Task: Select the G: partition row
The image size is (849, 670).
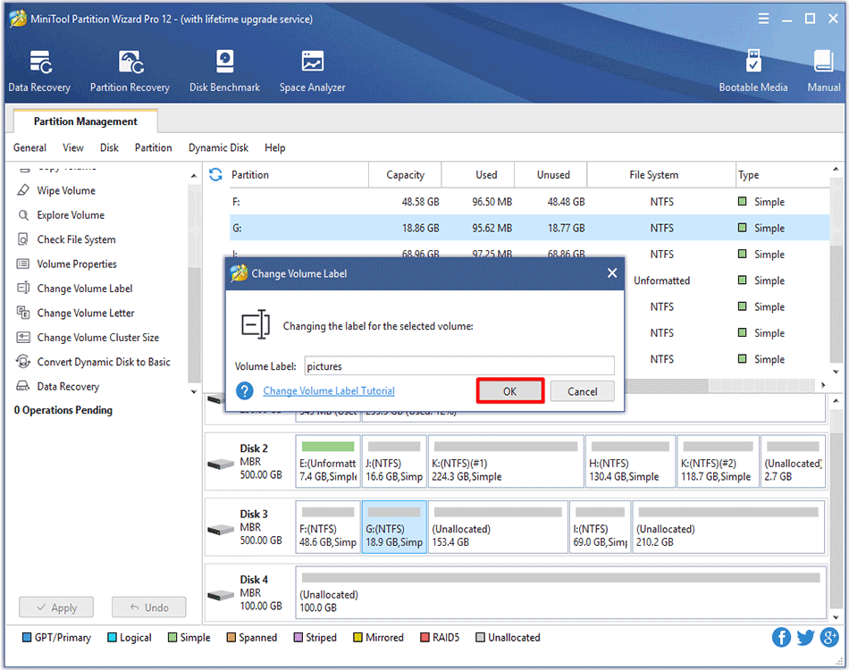Action: 530,228
